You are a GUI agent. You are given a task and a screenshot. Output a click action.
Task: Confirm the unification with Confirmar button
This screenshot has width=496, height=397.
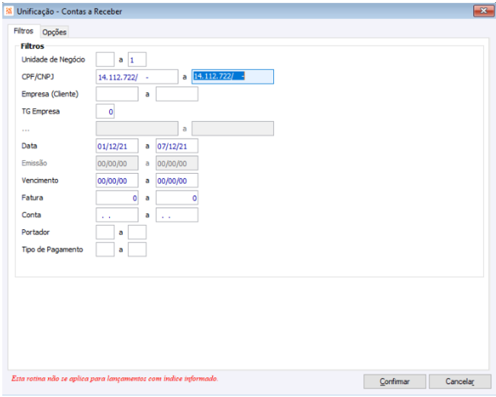[395, 382]
